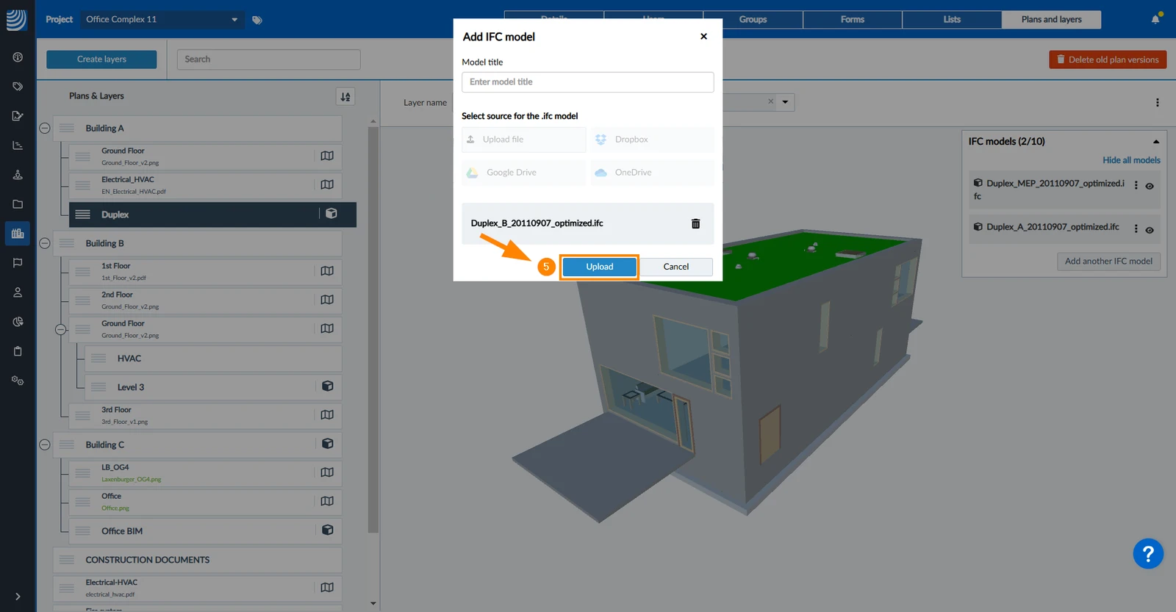Delete Duplex_B file with trash icon
Viewport: 1176px width, 612px height.
[695, 223]
